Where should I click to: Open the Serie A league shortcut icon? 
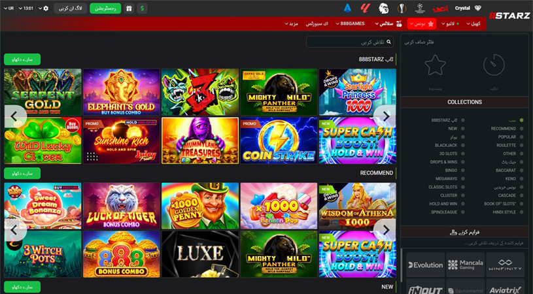click(347, 8)
